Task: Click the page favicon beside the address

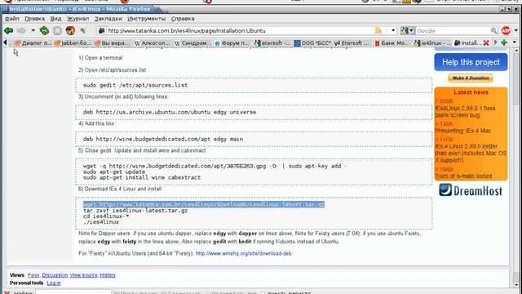Action: 101,31
